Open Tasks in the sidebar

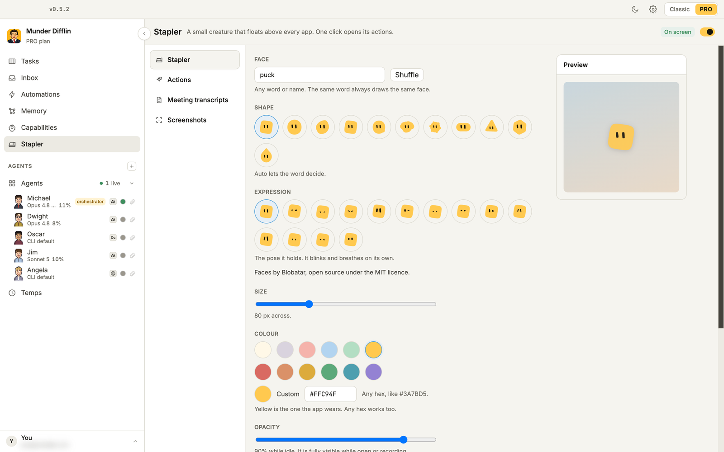coord(72,61)
